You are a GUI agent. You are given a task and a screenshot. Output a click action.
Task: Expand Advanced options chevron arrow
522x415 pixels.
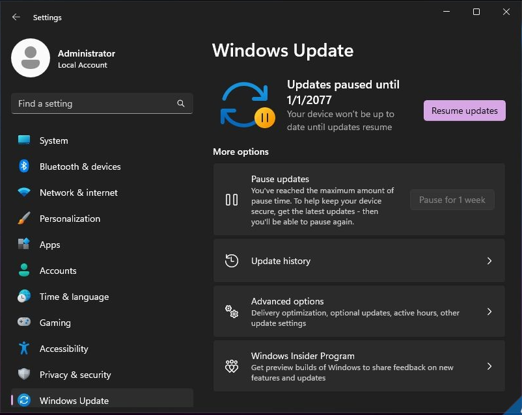pyautogui.click(x=489, y=312)
